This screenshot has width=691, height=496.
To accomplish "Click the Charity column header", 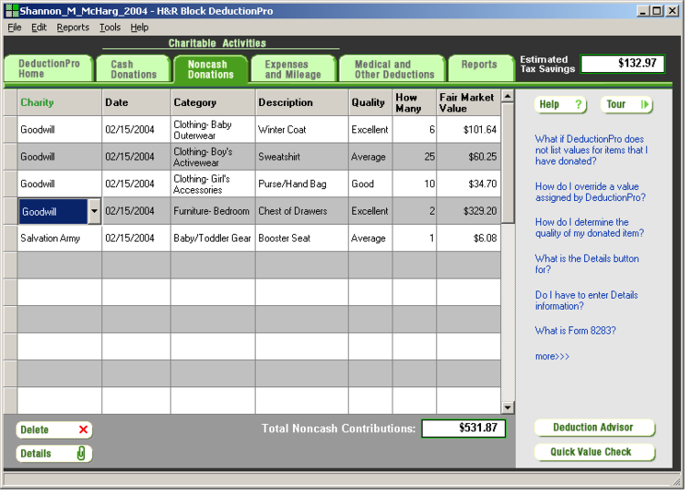I will 60,102.
